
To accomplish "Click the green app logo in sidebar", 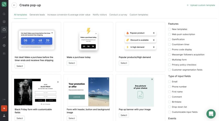I will tap(4, 4).
